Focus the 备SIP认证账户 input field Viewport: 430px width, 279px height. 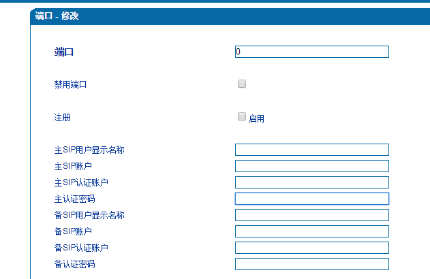(x=311, y=248)
